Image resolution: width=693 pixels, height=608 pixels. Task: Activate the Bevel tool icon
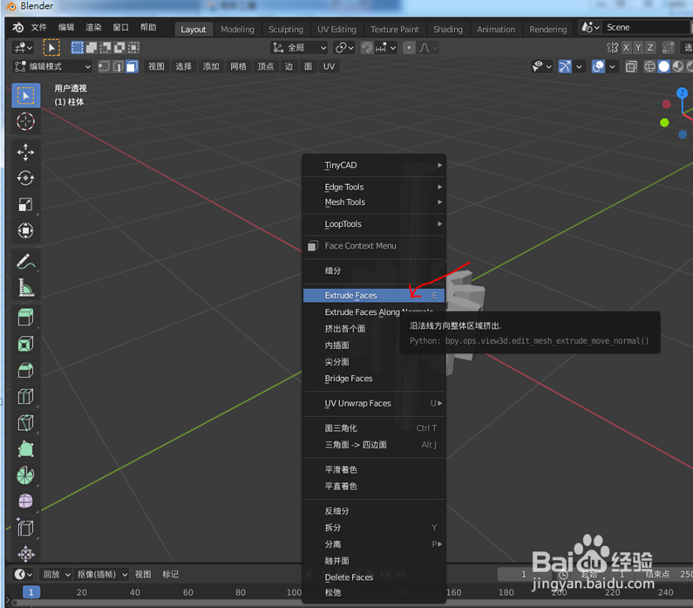coord(25,370)
